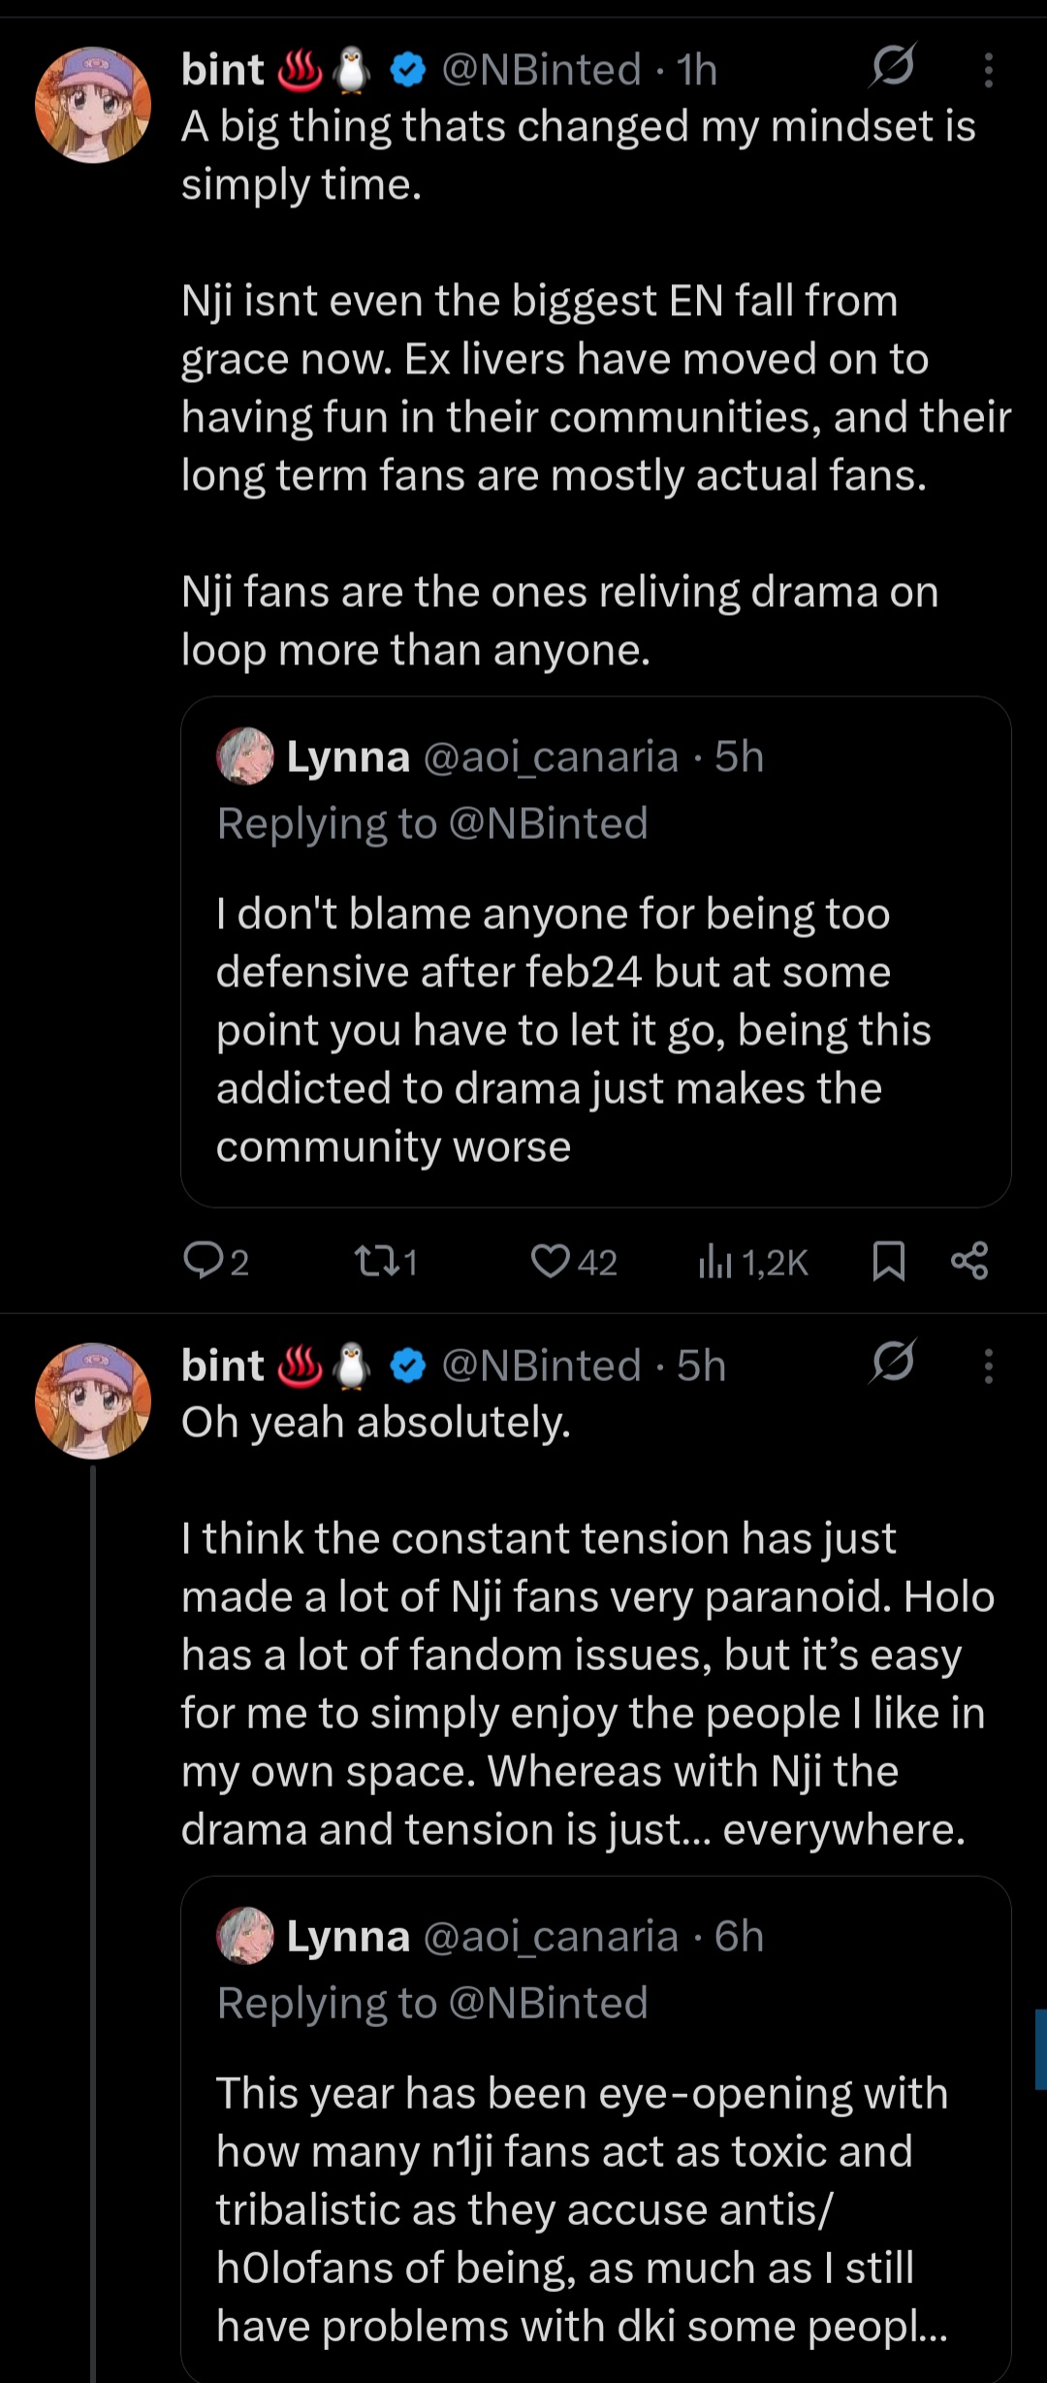The image size is (1047, 2383).
Task: Tap Grok icon on first tweet
Action: coord(892,67)
